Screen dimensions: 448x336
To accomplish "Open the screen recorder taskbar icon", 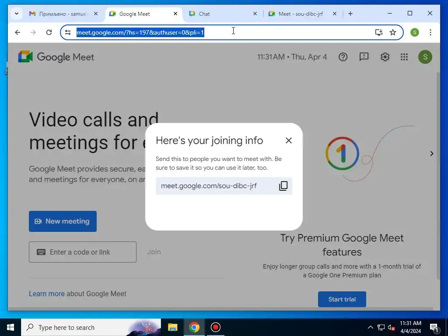I will point(215,327).
